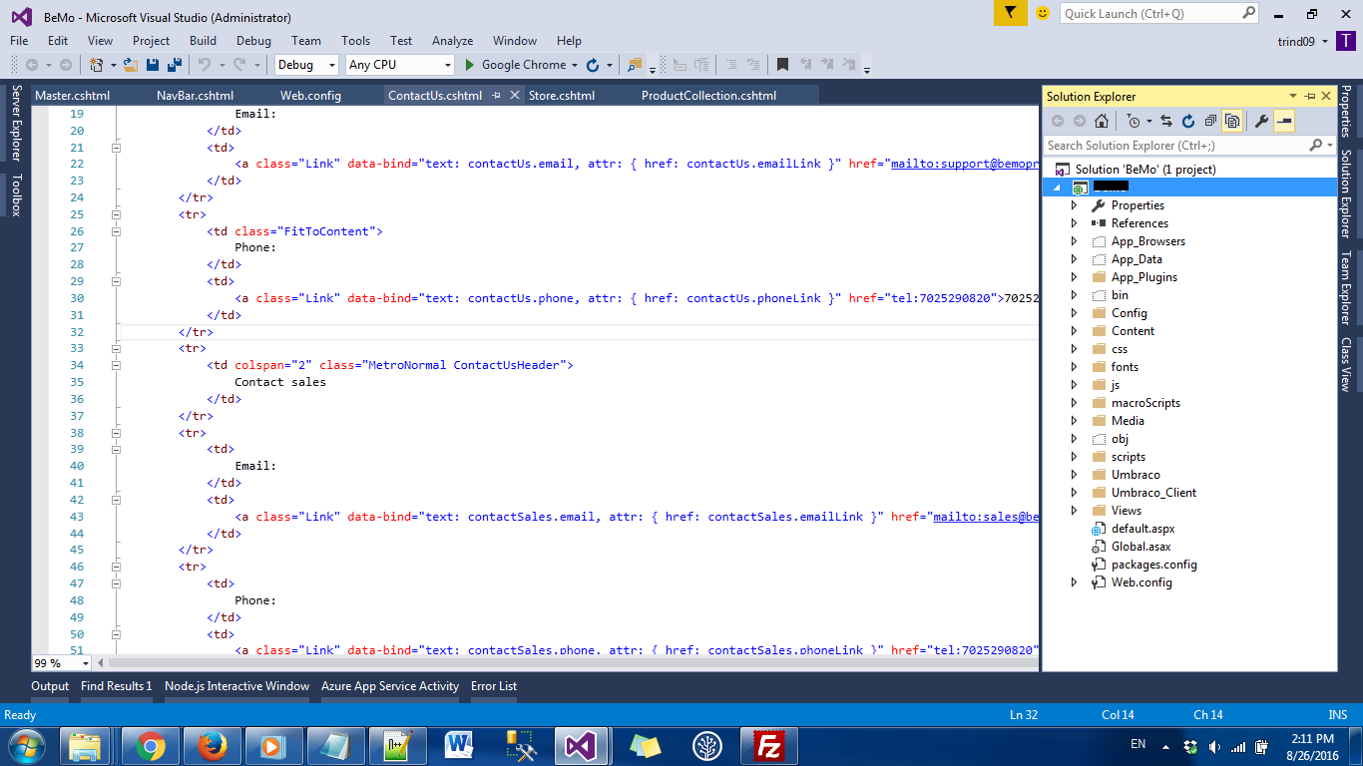Open the Debug menu

click(253, 41)
